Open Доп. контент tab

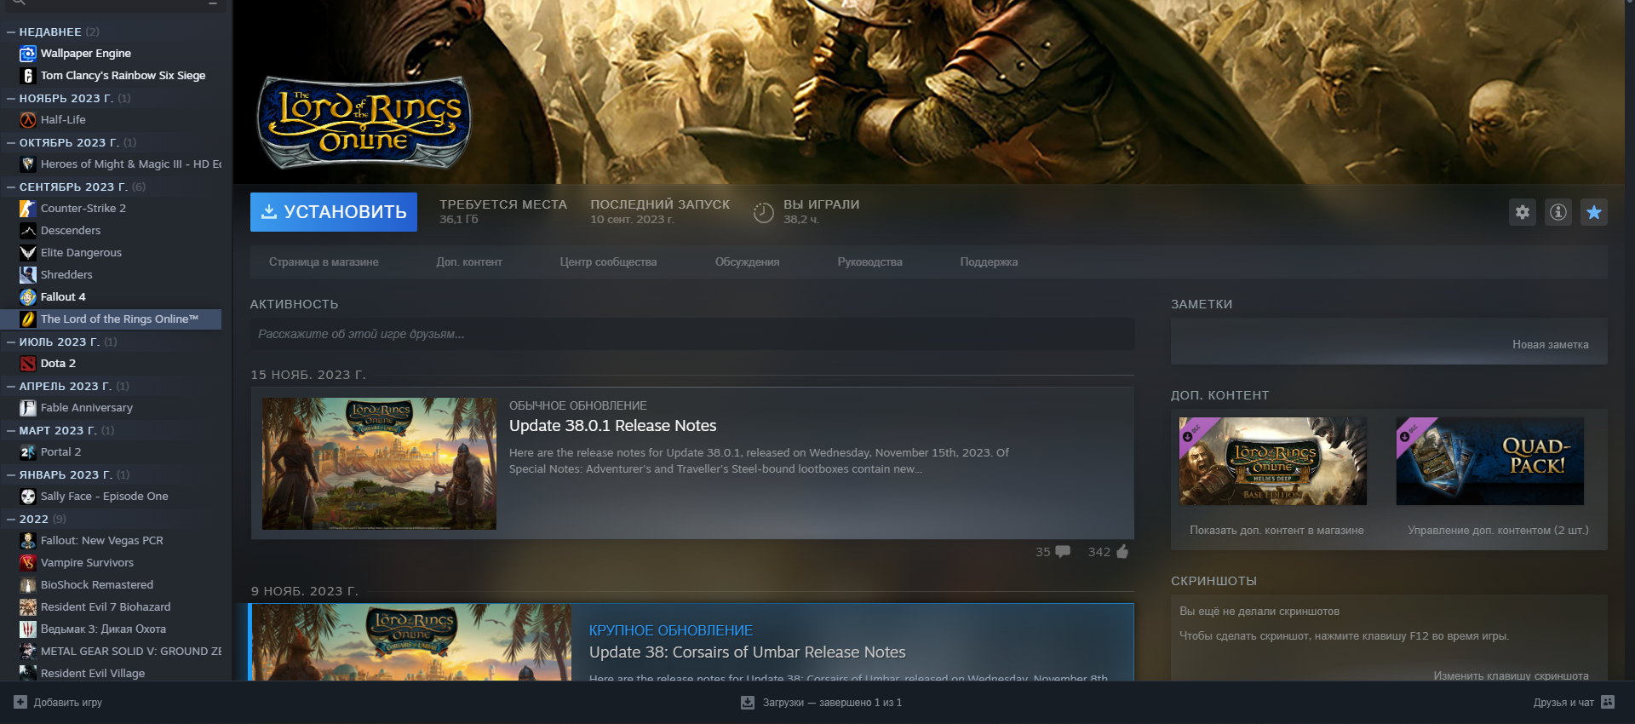click(x=469, y=262)
